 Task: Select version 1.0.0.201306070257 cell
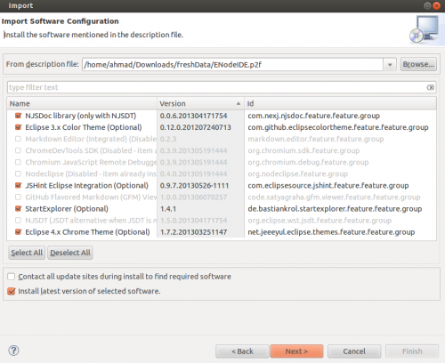click(194, 198)
